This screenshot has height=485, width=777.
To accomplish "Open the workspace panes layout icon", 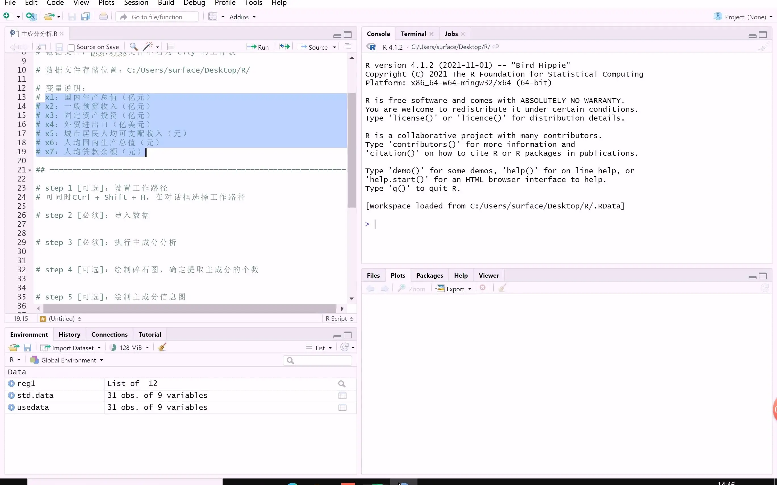I will (213, 16).
